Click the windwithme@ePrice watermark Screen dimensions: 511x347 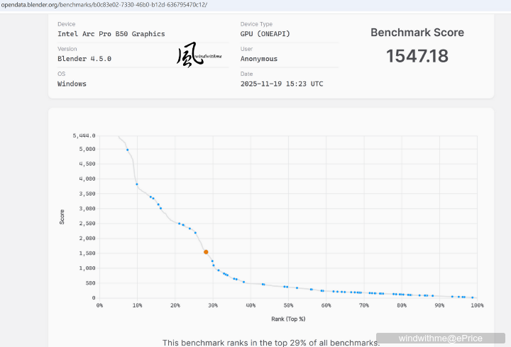(440, 339)
